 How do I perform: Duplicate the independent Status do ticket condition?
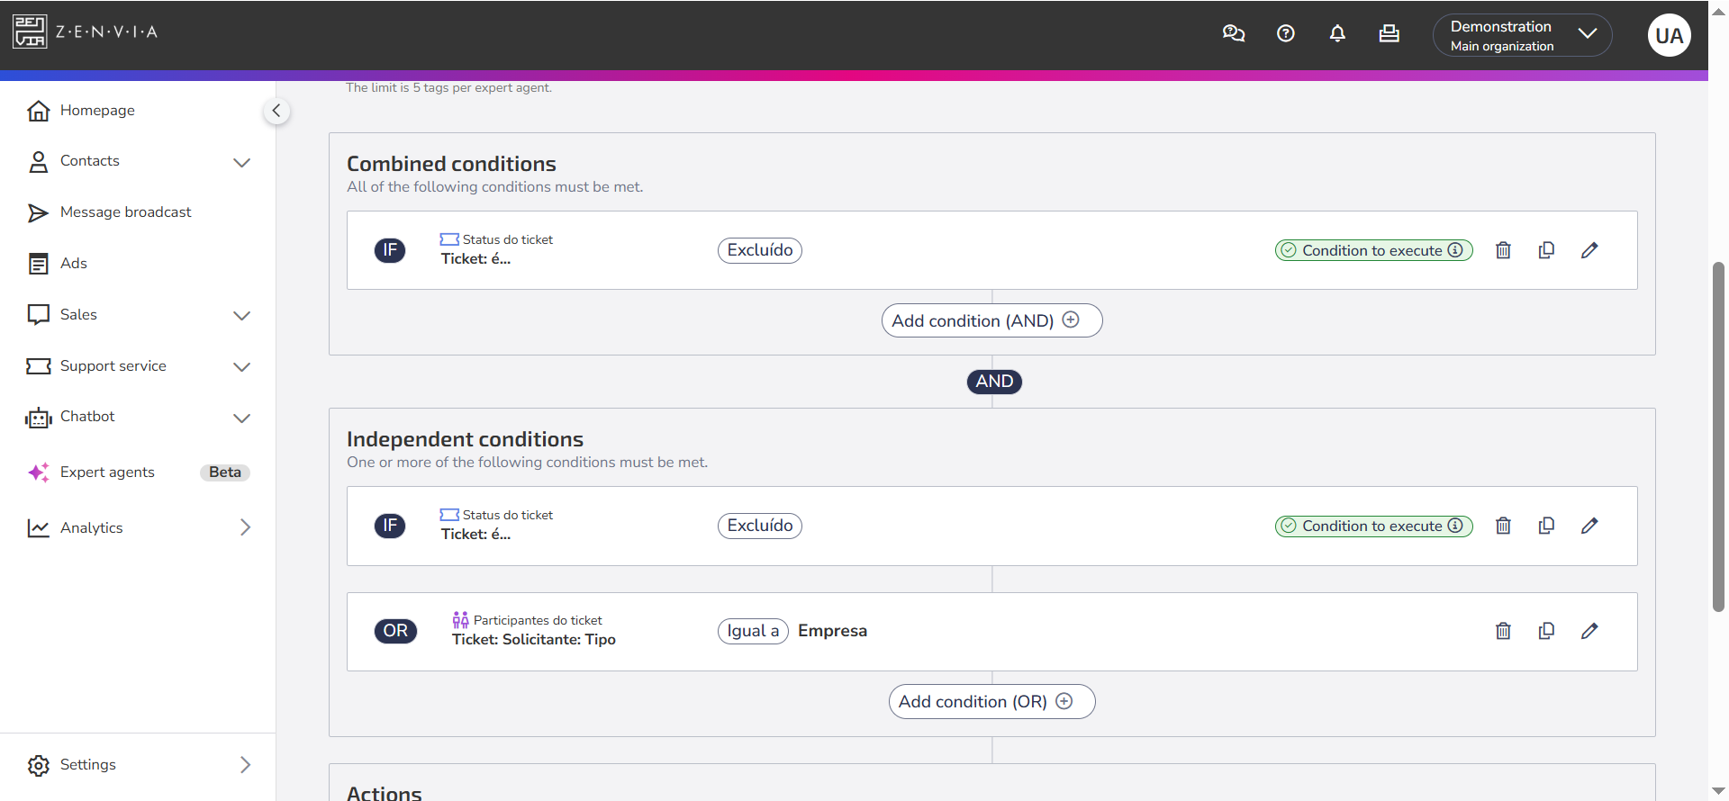(x=1546, y=526)
